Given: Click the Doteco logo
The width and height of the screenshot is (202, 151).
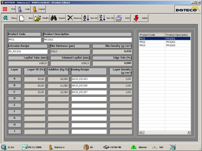Looking at the screenshot, I should (x=187, y=9).
